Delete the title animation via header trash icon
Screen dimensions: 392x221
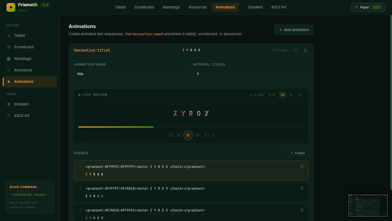[305, 50]
